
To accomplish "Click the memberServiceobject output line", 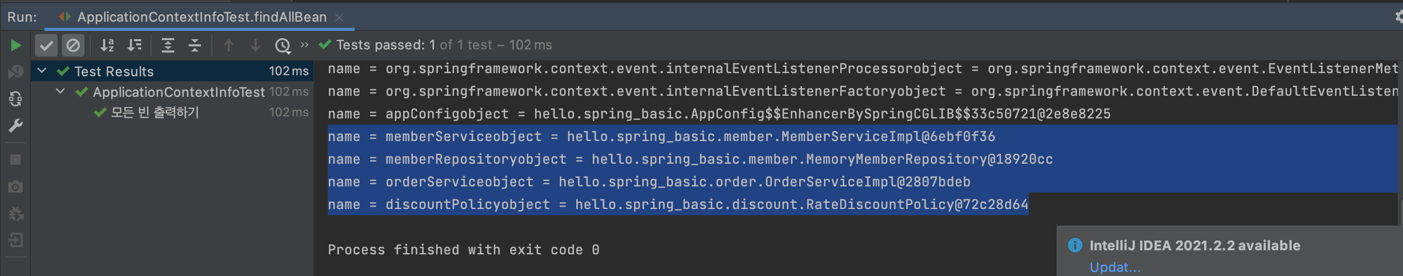I will click(661, 136).
